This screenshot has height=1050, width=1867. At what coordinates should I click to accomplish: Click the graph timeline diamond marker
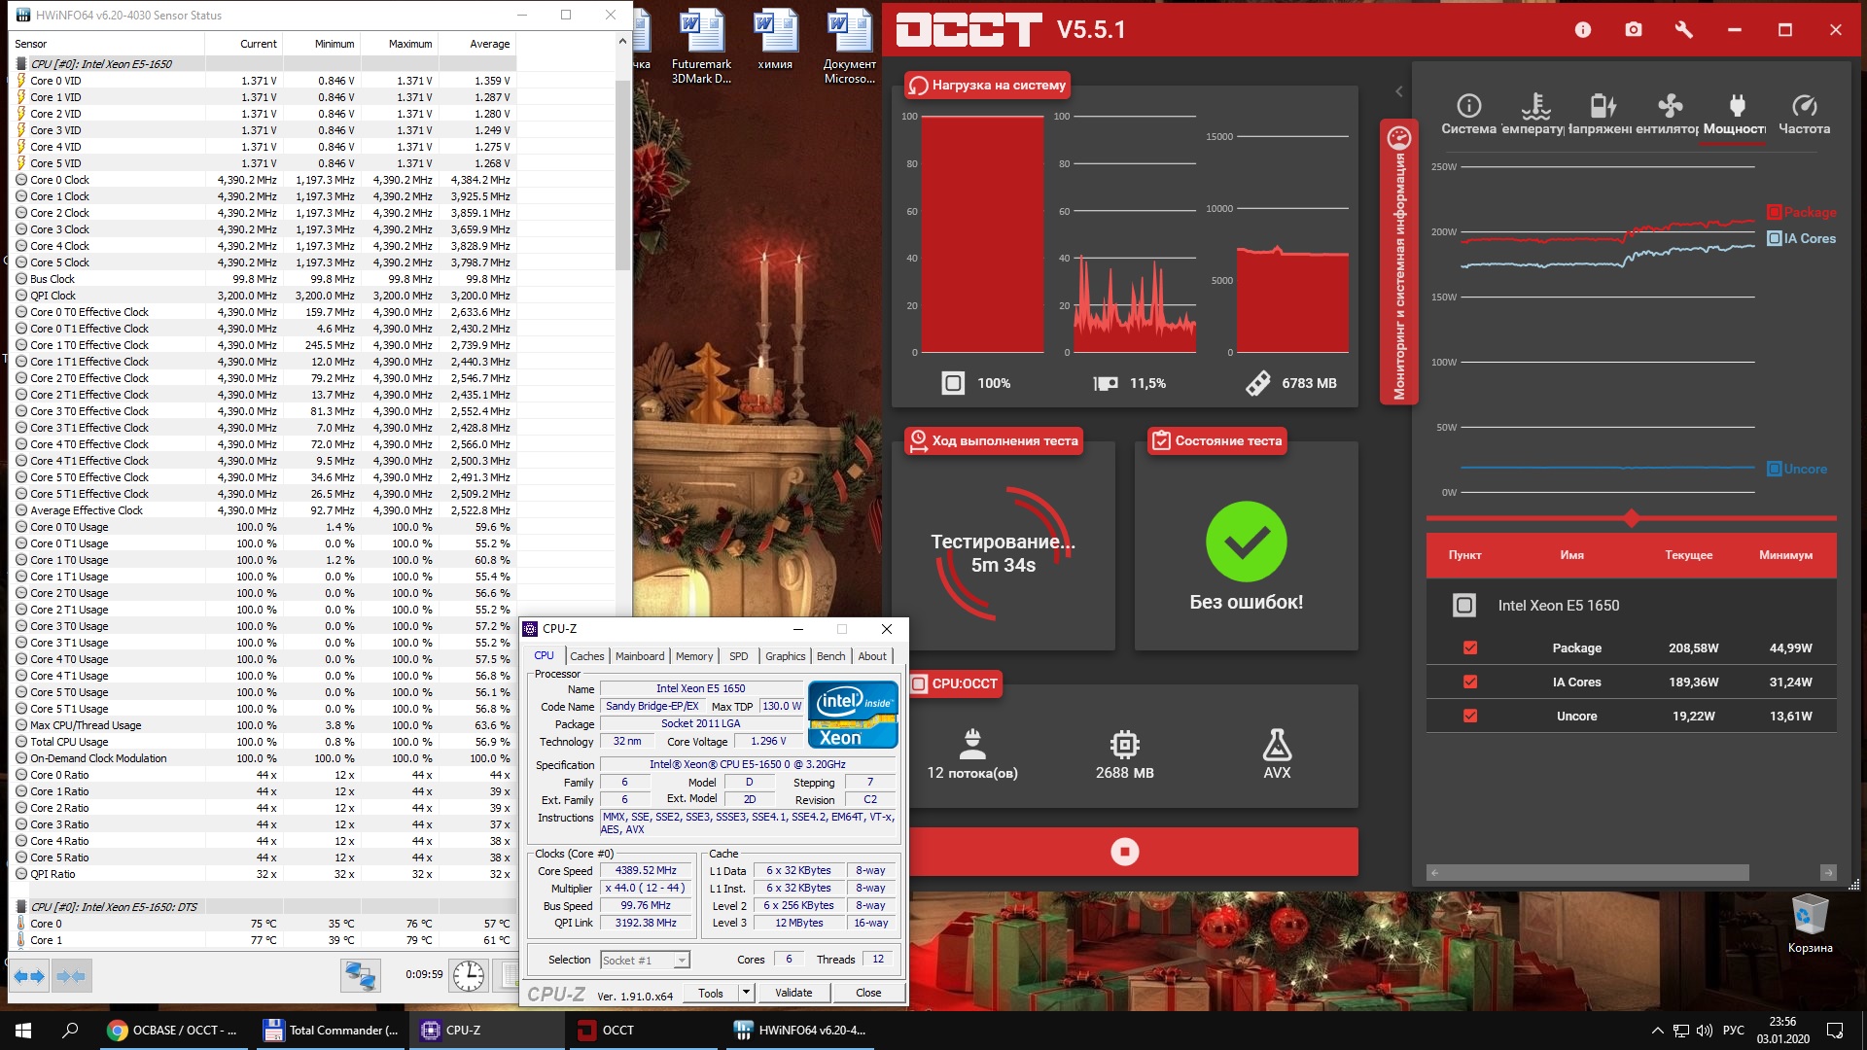coord(1632,518)
